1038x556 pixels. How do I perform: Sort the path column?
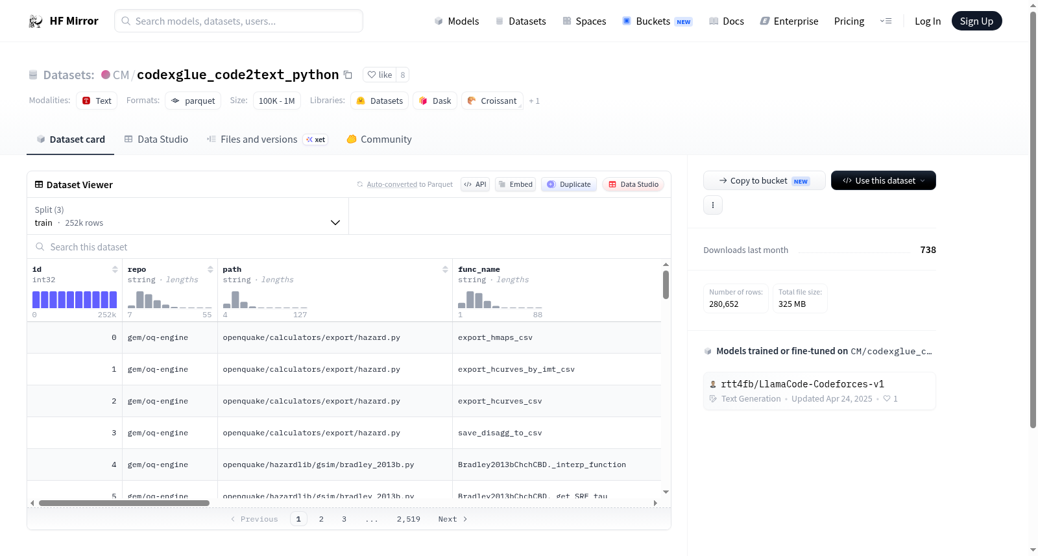pos(445,269)
